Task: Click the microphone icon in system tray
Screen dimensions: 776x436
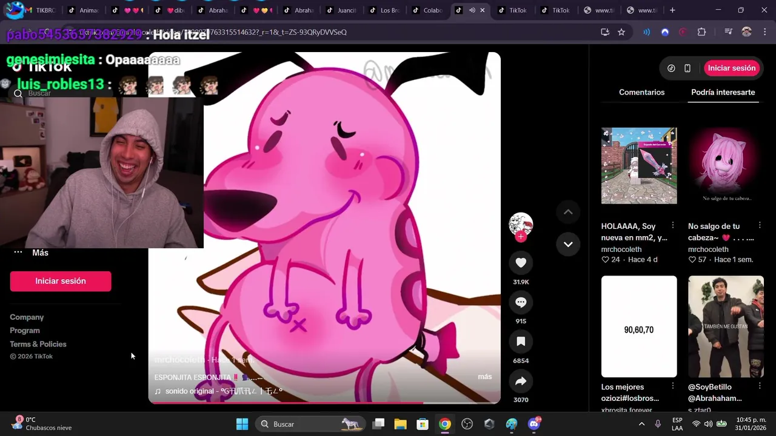Action: click(x=658, y=424)
